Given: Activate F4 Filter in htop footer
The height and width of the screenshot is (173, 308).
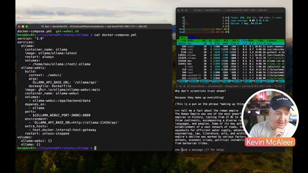Looking at the screenshot, I should coord(215,81).
